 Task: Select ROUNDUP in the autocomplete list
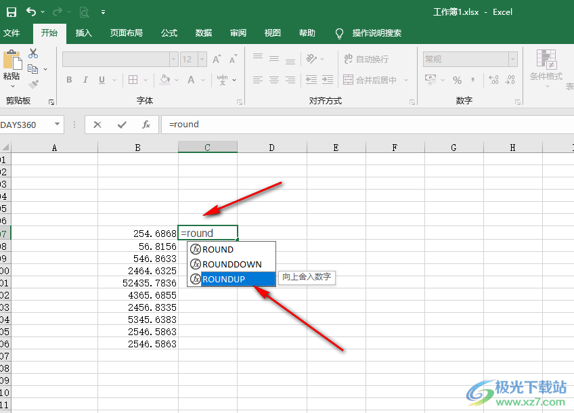coord(231,279)
